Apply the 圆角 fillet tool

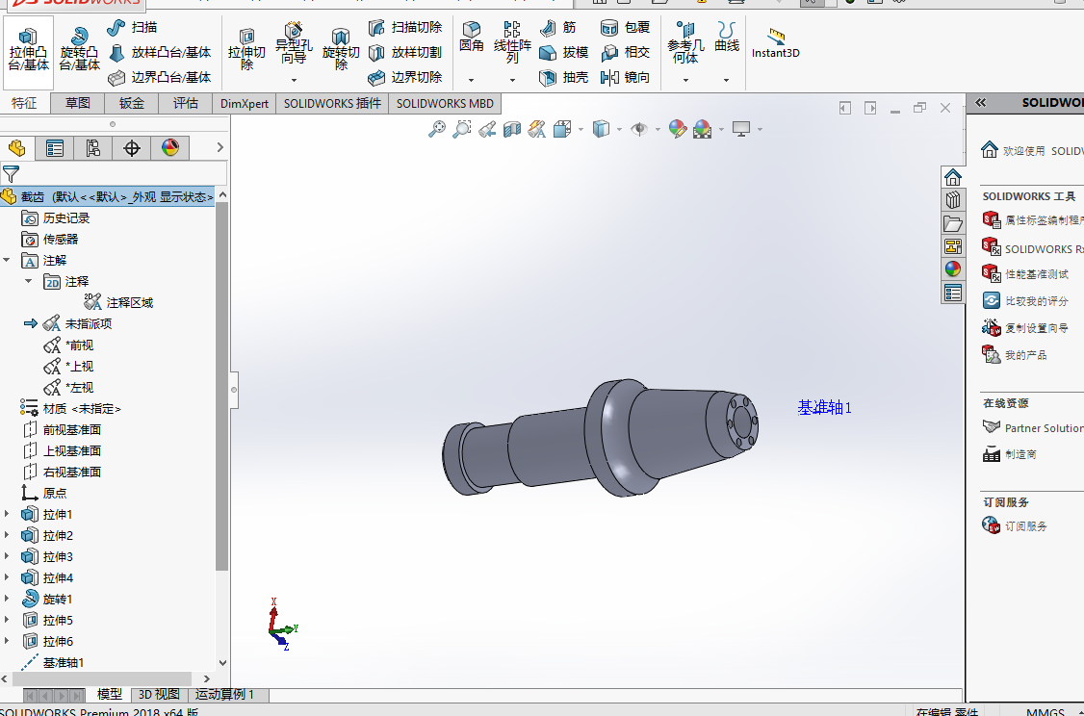point(472,38)
